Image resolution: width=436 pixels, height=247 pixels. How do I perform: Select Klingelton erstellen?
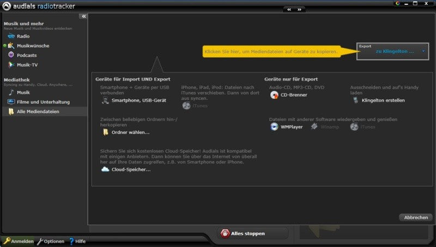[383, 101]
